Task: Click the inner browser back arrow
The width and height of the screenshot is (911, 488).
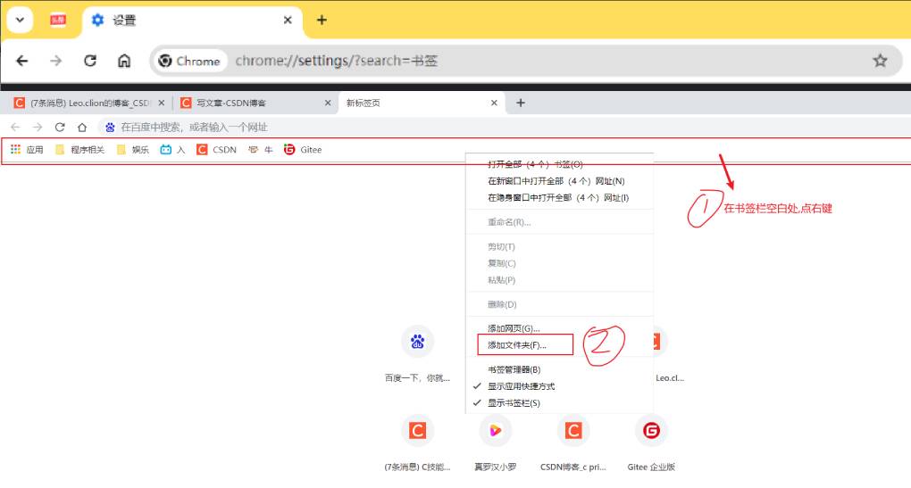Action: point(15,127)
